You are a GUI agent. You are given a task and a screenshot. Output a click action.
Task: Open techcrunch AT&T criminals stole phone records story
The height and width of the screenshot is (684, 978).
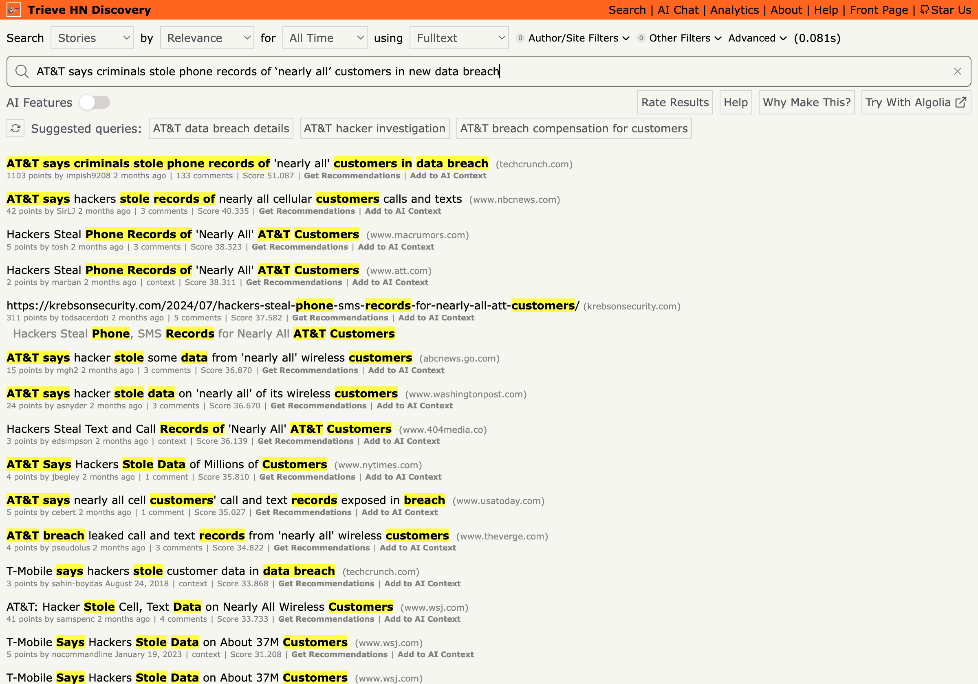coord(247,163)
